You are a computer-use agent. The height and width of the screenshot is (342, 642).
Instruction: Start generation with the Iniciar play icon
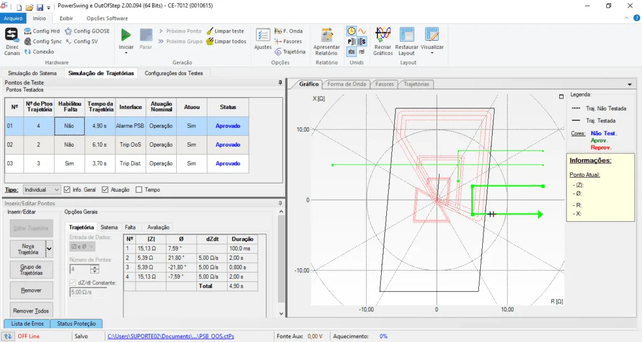tap(126, 35)
